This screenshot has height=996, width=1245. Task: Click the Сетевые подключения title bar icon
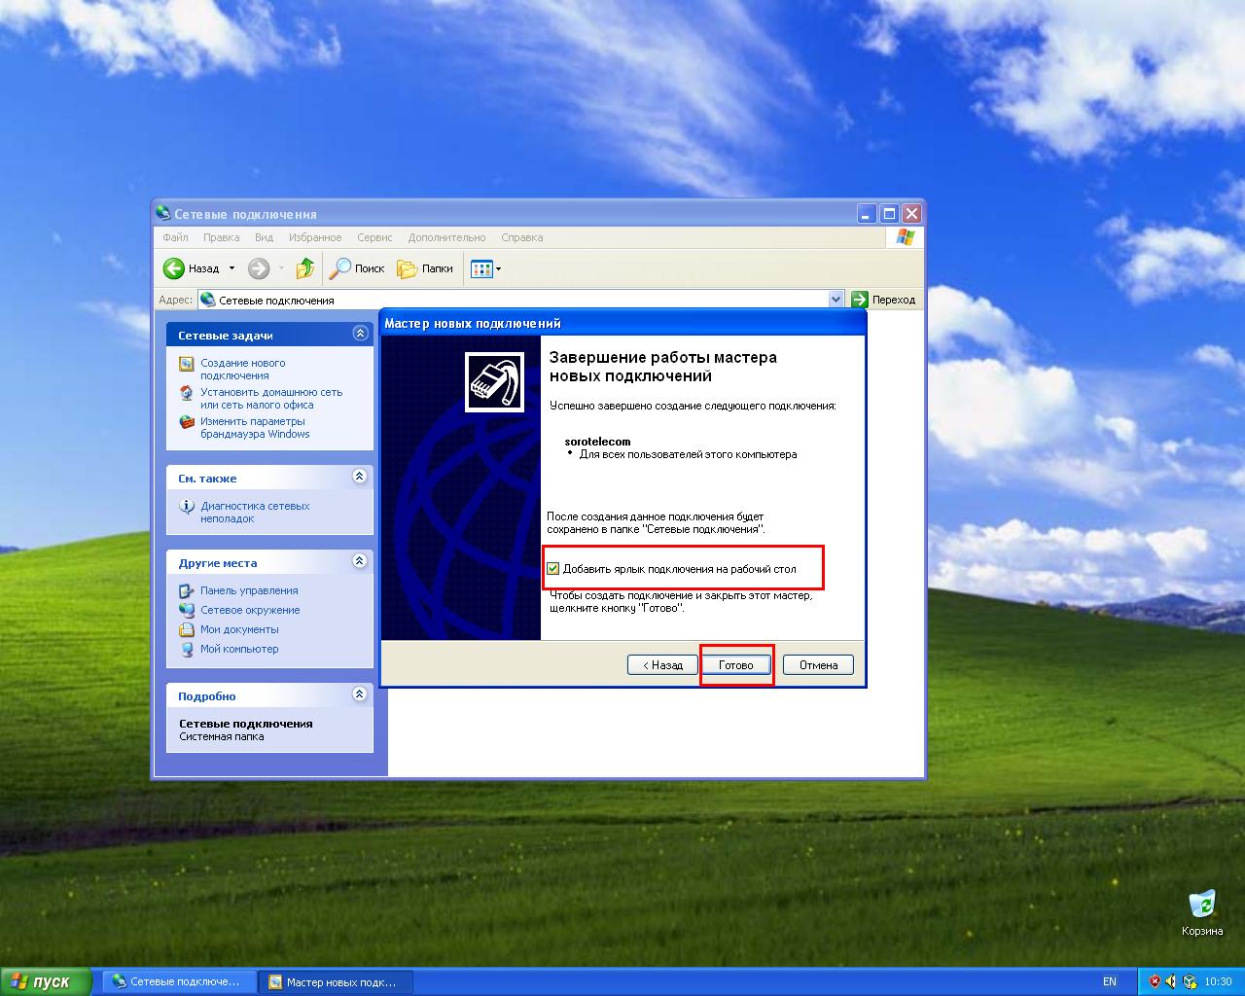coord(163,213)
